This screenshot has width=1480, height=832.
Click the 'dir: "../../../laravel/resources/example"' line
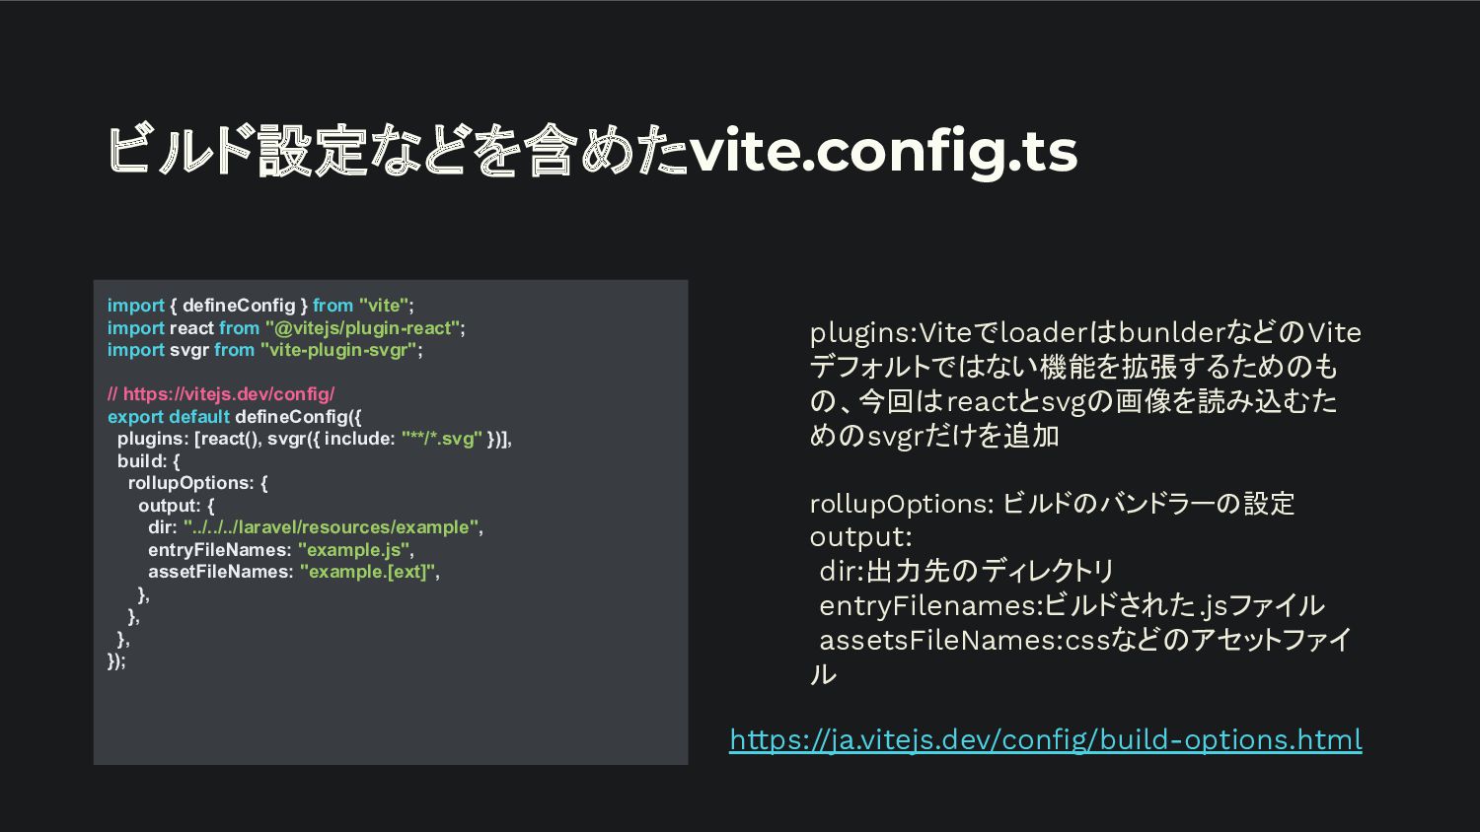[x=316, y=527]
